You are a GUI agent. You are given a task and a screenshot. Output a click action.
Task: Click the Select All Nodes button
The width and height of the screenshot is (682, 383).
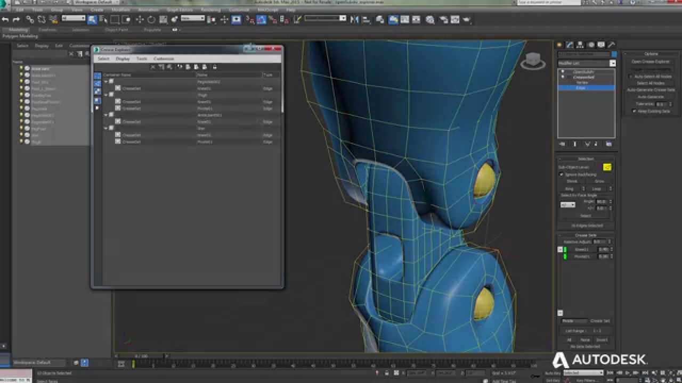pos(651,83)
